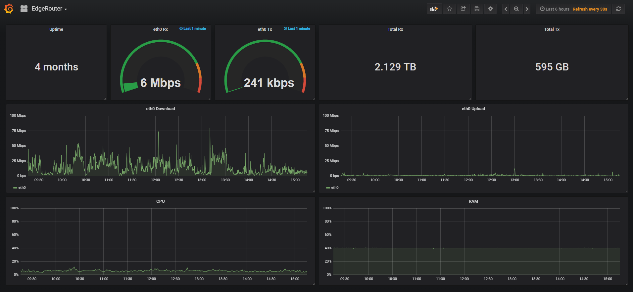The width and height of the screenshot is (633, 292).
Task: Open dashboard settings gear icon
Action: 490,9
